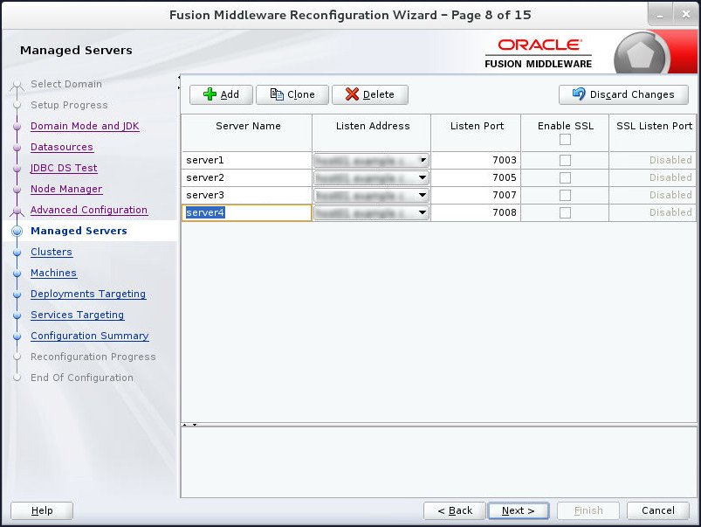
Task: Click the SSL Listen Port column header
Action: pyautogui.click(x=653, y=133)
